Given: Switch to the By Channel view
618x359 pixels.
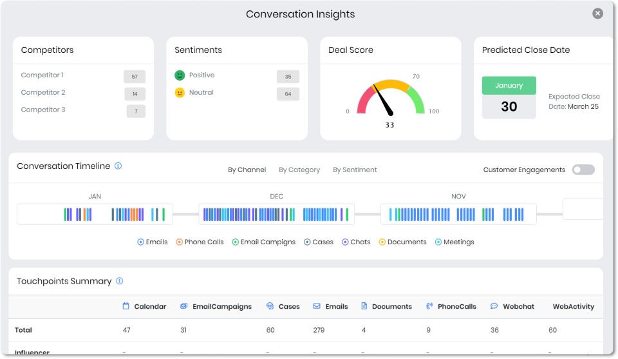Looking at the screenshot, I should (x=247, y=170).
